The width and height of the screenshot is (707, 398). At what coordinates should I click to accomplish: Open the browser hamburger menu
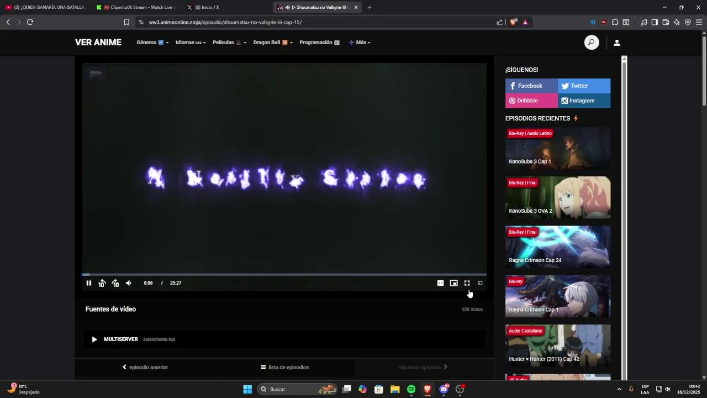coord(699,22)
